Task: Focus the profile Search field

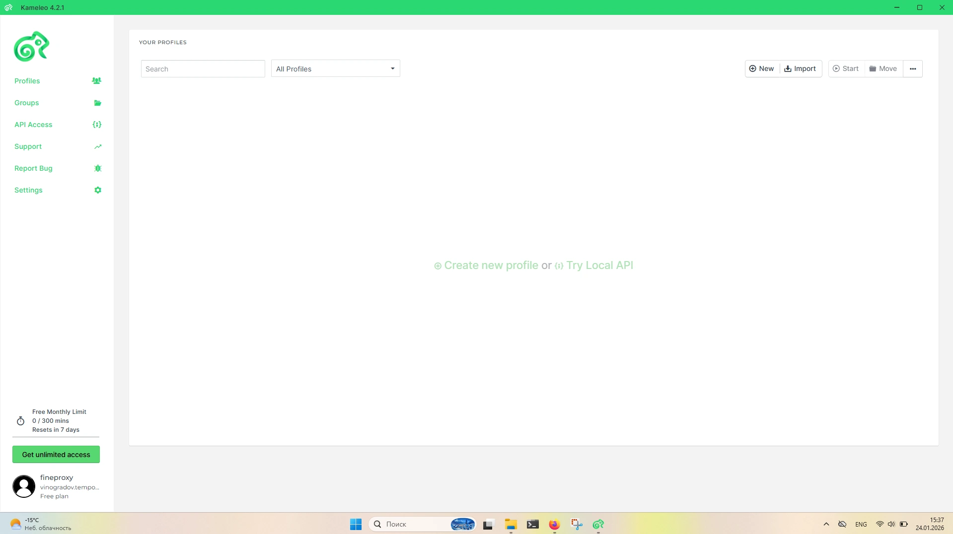Action: [203, 69]
